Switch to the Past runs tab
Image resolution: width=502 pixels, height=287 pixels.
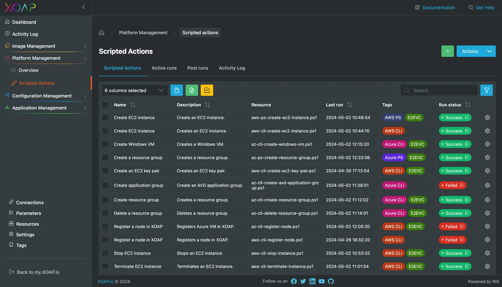198,68
